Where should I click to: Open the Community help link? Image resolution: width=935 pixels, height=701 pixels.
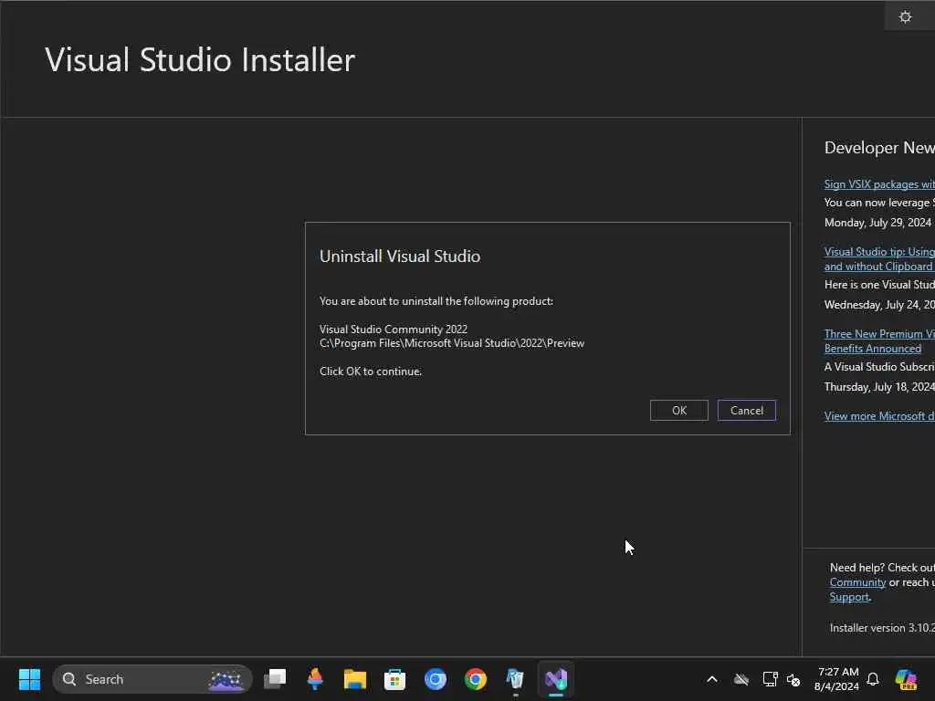pos(856,582)
